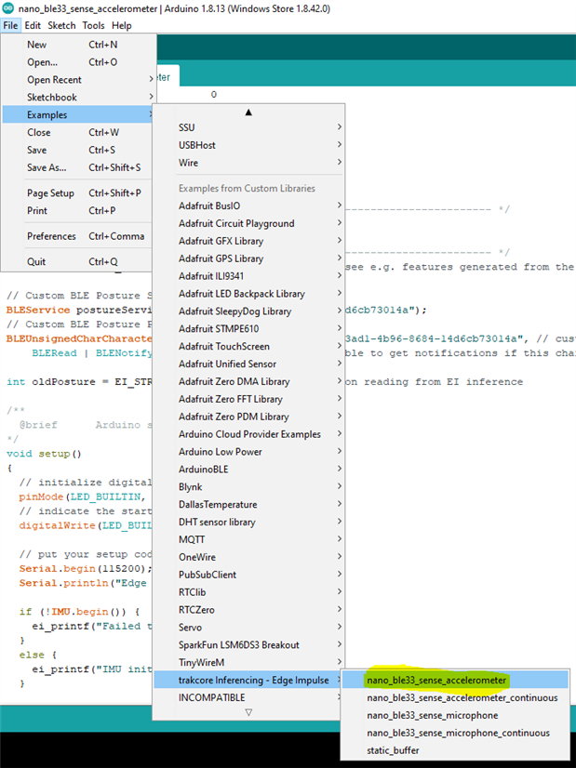This screenshot has width=576, height=768.
Task: Open PubSubClient examples
Action: click(248, 576)
